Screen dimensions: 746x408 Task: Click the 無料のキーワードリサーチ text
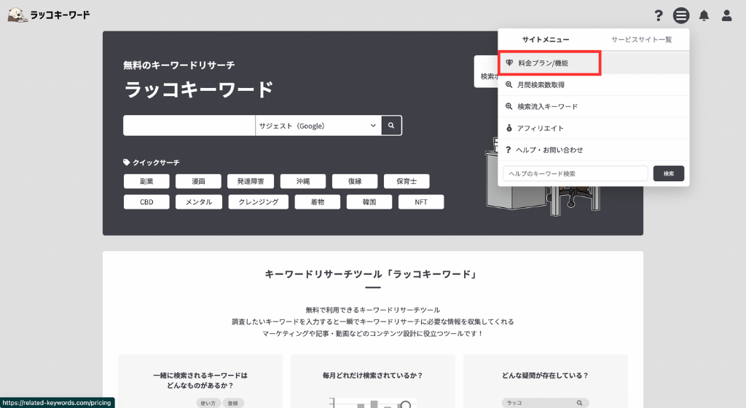click(x=179, y=65)
